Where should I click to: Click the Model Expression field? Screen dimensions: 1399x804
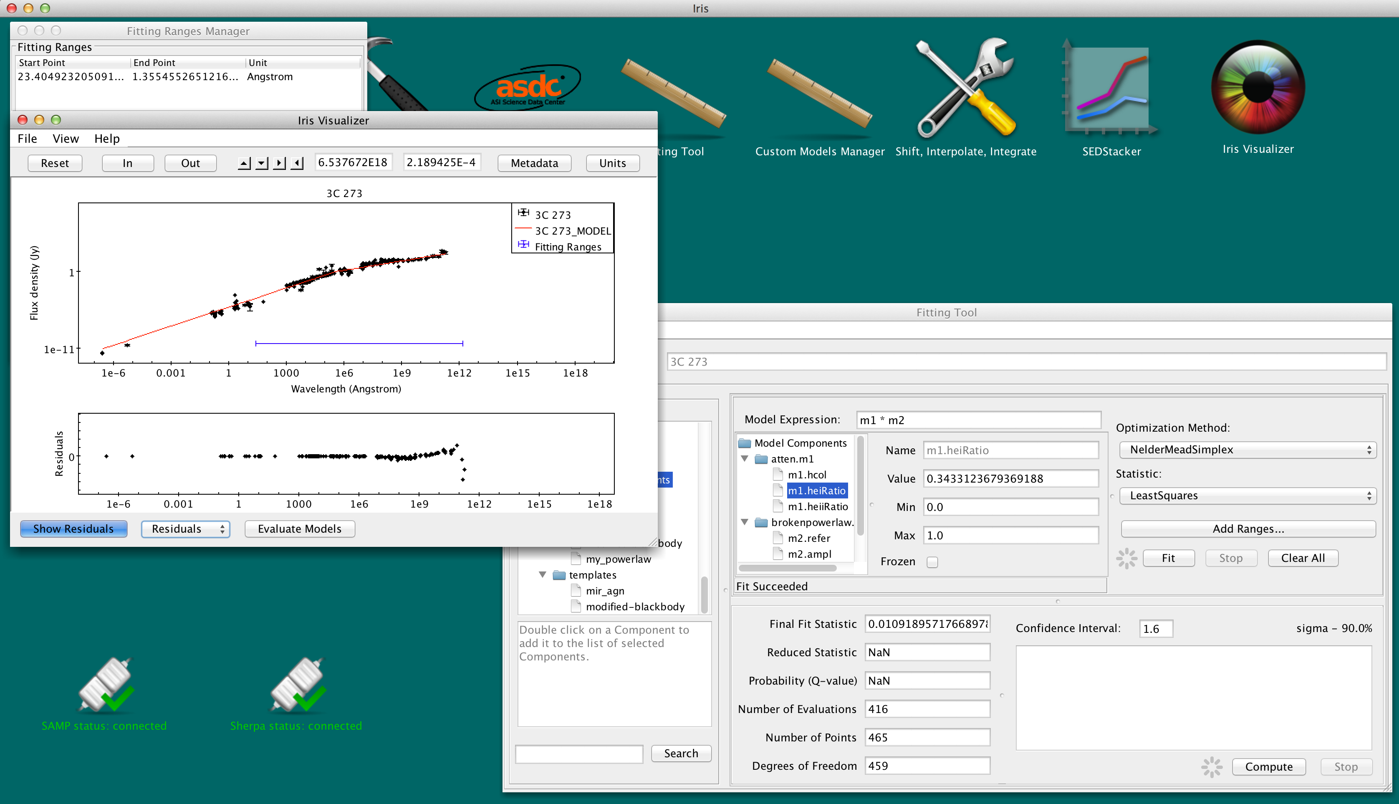click(978, 420)
